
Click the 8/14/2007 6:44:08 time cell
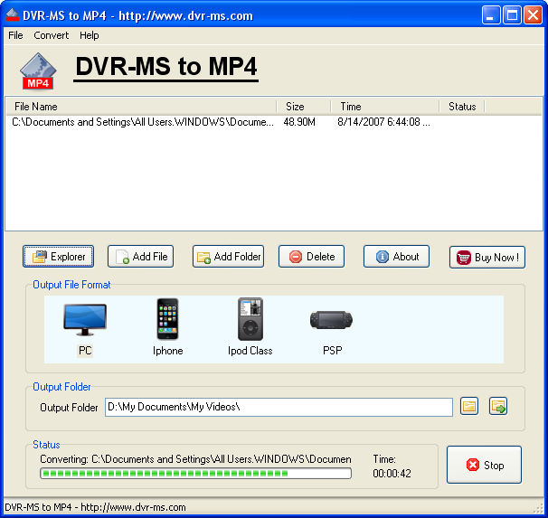click(383, 122)
